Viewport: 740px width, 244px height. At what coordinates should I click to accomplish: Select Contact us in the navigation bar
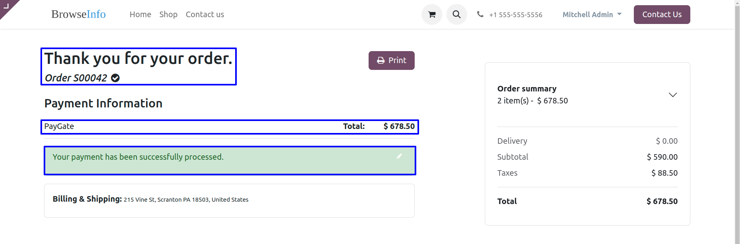pos(205,15)
